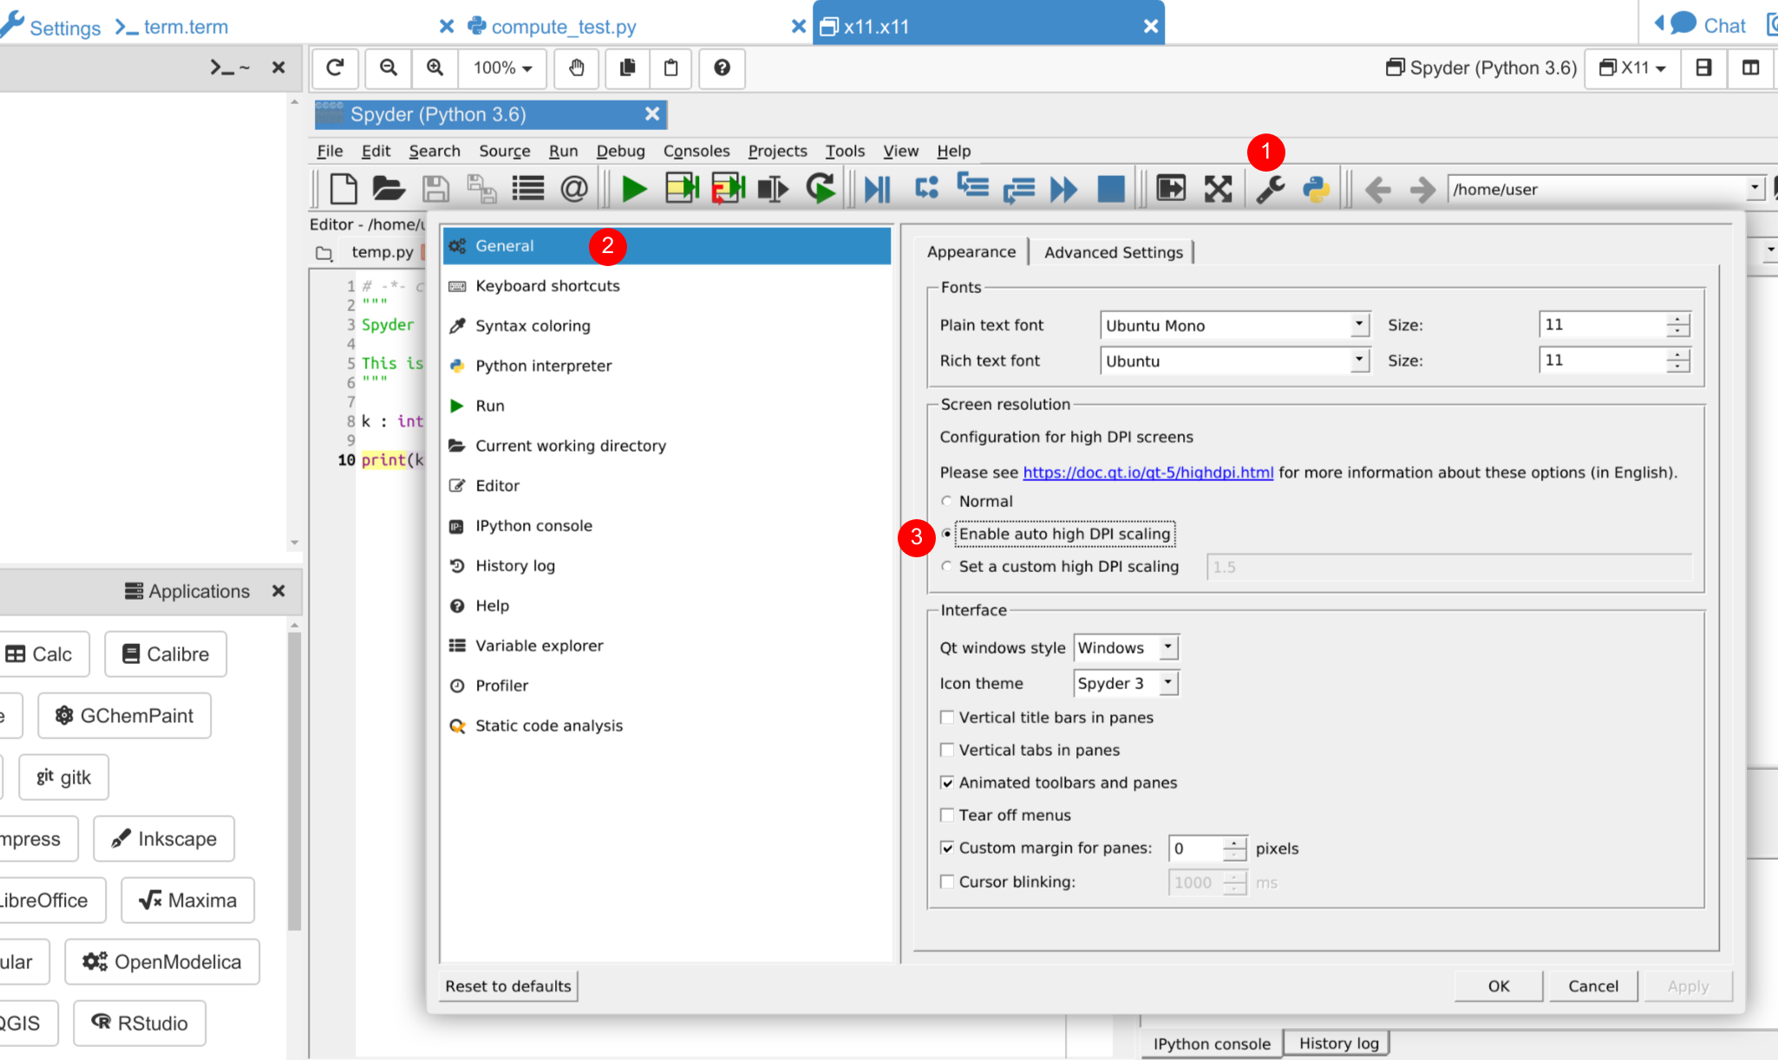Expand the Plain text font dropdown
Viewport: 1778px width, 1060px height.
(x=1358, y=325)
